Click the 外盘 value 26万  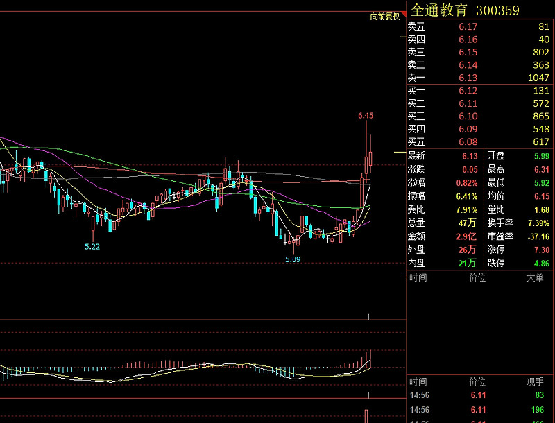click(467, 250)
